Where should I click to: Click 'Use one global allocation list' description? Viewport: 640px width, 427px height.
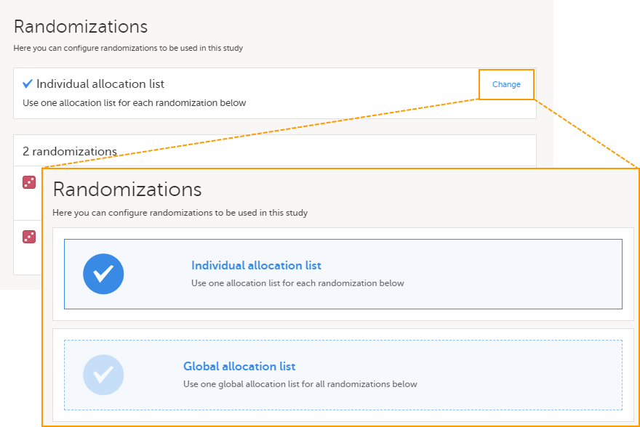point(300,384)
